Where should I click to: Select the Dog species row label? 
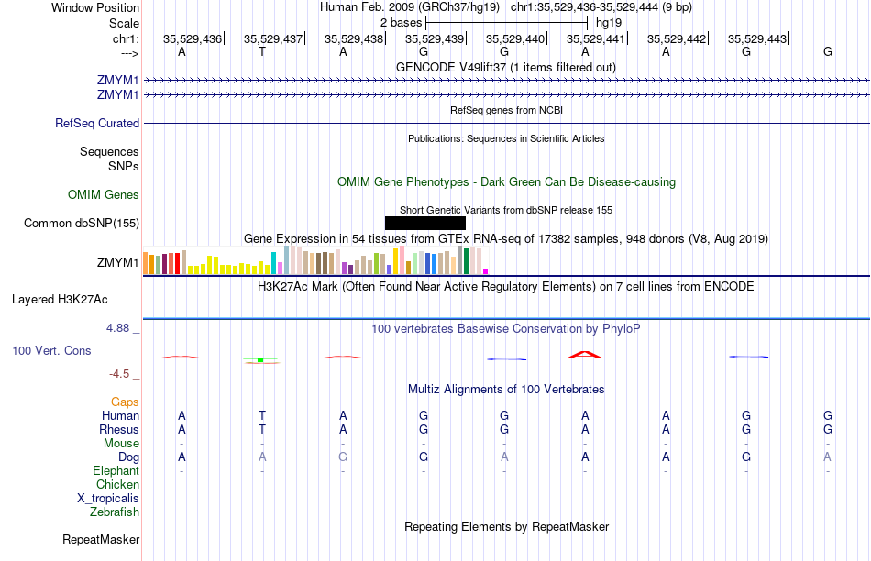[x=128, y=457]
